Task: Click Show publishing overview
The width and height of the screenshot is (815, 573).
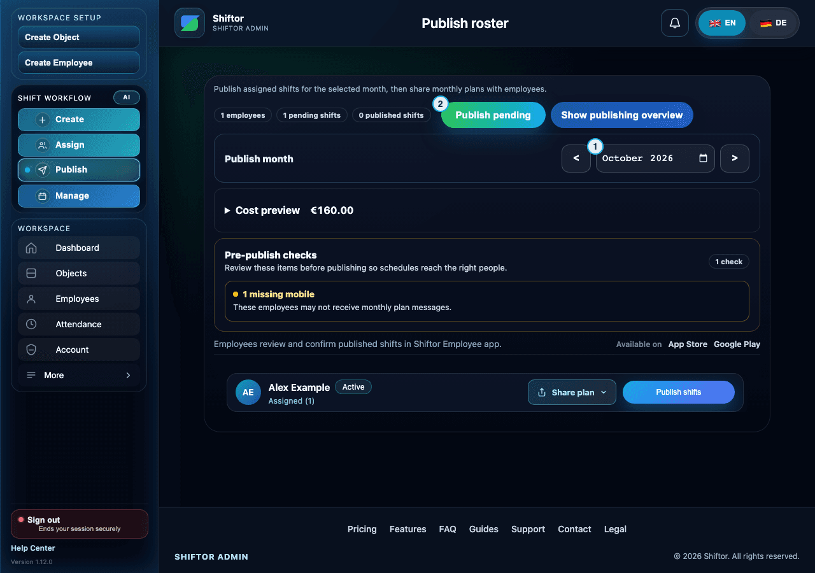Action: (x=622, y=115)
